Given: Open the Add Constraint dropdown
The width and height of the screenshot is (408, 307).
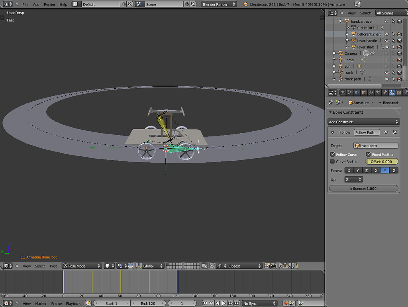Looking at the screenshot, I should click(x=363, y=122).
